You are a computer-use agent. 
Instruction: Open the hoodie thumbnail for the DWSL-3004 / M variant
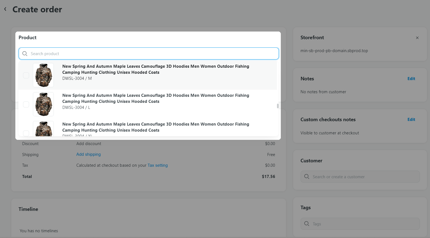pos(43,75)
